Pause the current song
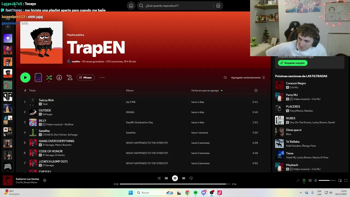The image size is (350, 197). click(175, 178)
